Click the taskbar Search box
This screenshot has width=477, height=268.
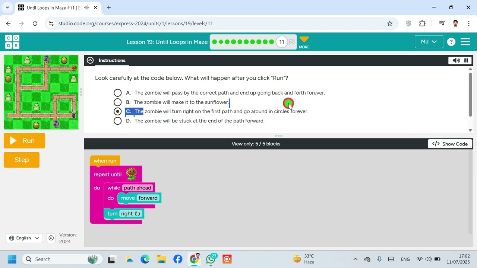pyautogui.click(x=61, y=259)
